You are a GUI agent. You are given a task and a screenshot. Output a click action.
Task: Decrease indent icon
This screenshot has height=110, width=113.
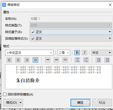click(x=98, y=60)
